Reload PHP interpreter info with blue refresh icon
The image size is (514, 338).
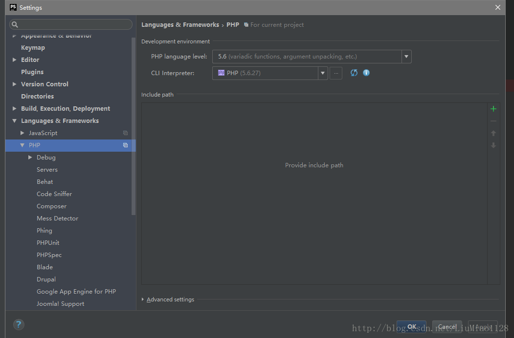coord(354,73)
